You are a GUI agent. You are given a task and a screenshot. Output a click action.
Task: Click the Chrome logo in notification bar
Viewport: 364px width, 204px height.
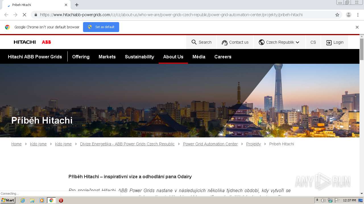pyautogui.click(x=7, y=27)
